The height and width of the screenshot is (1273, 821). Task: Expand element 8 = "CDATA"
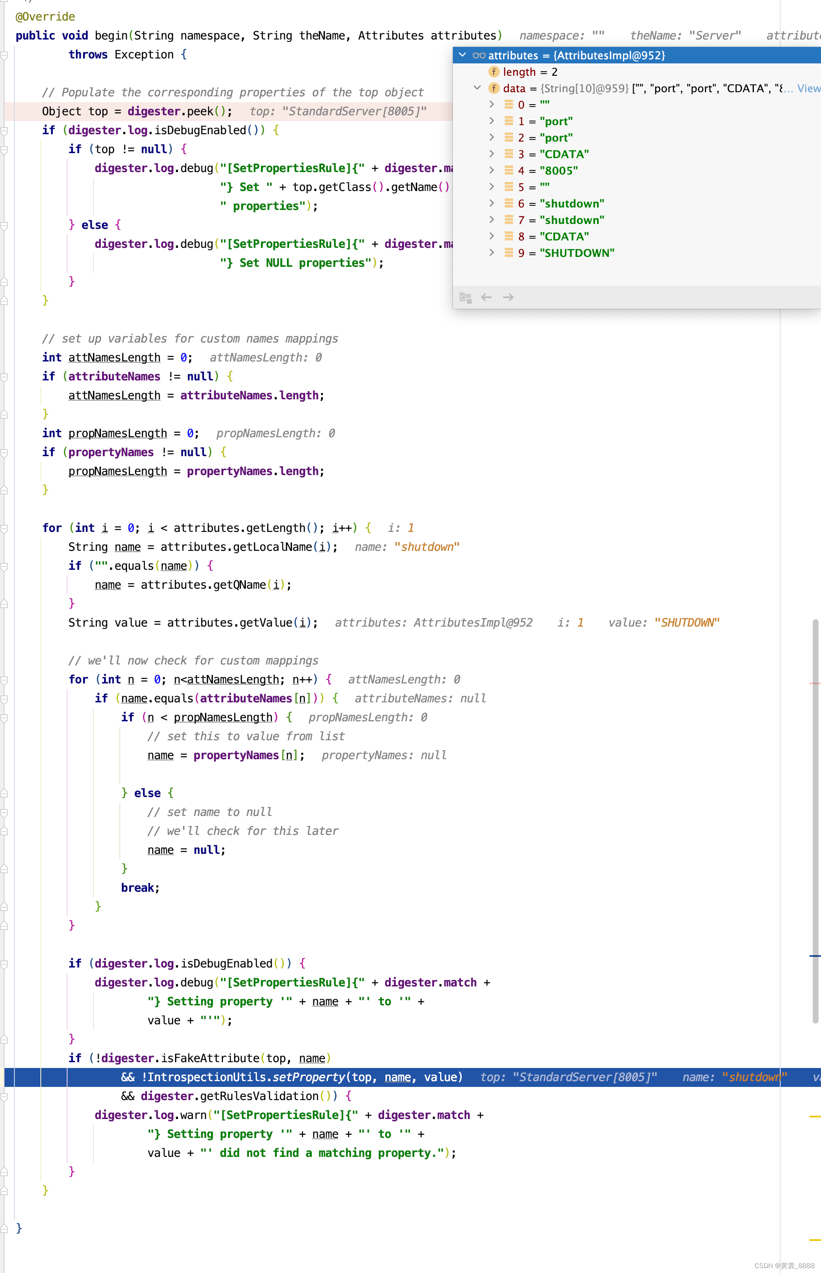[492, 236]
